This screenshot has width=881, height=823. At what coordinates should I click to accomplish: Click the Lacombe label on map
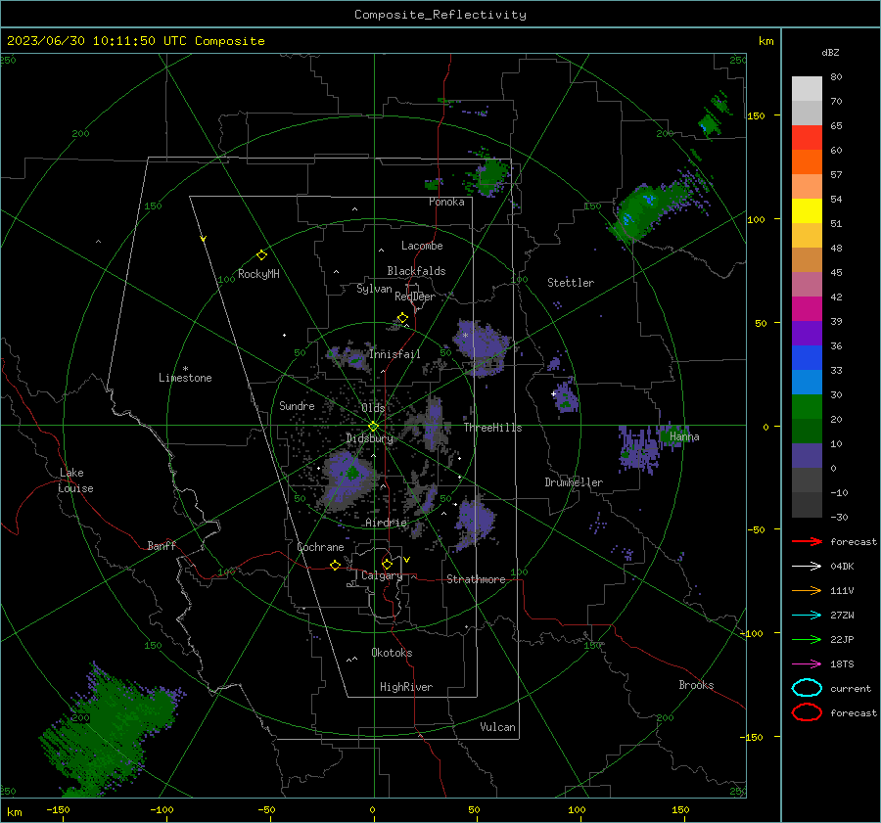click(x=422, y=246)
